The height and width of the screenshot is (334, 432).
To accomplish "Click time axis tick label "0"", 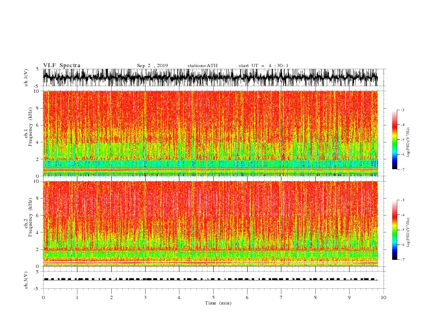I will [43, 297].
